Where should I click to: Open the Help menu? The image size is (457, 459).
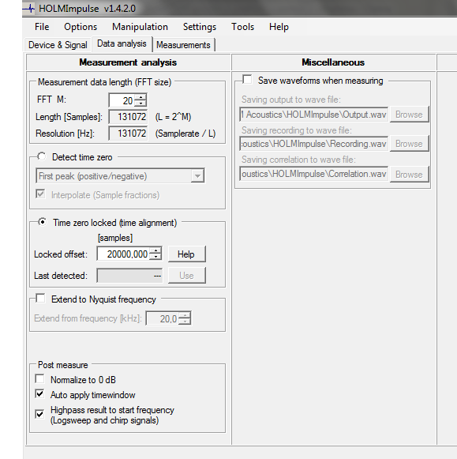pos(279,27)
